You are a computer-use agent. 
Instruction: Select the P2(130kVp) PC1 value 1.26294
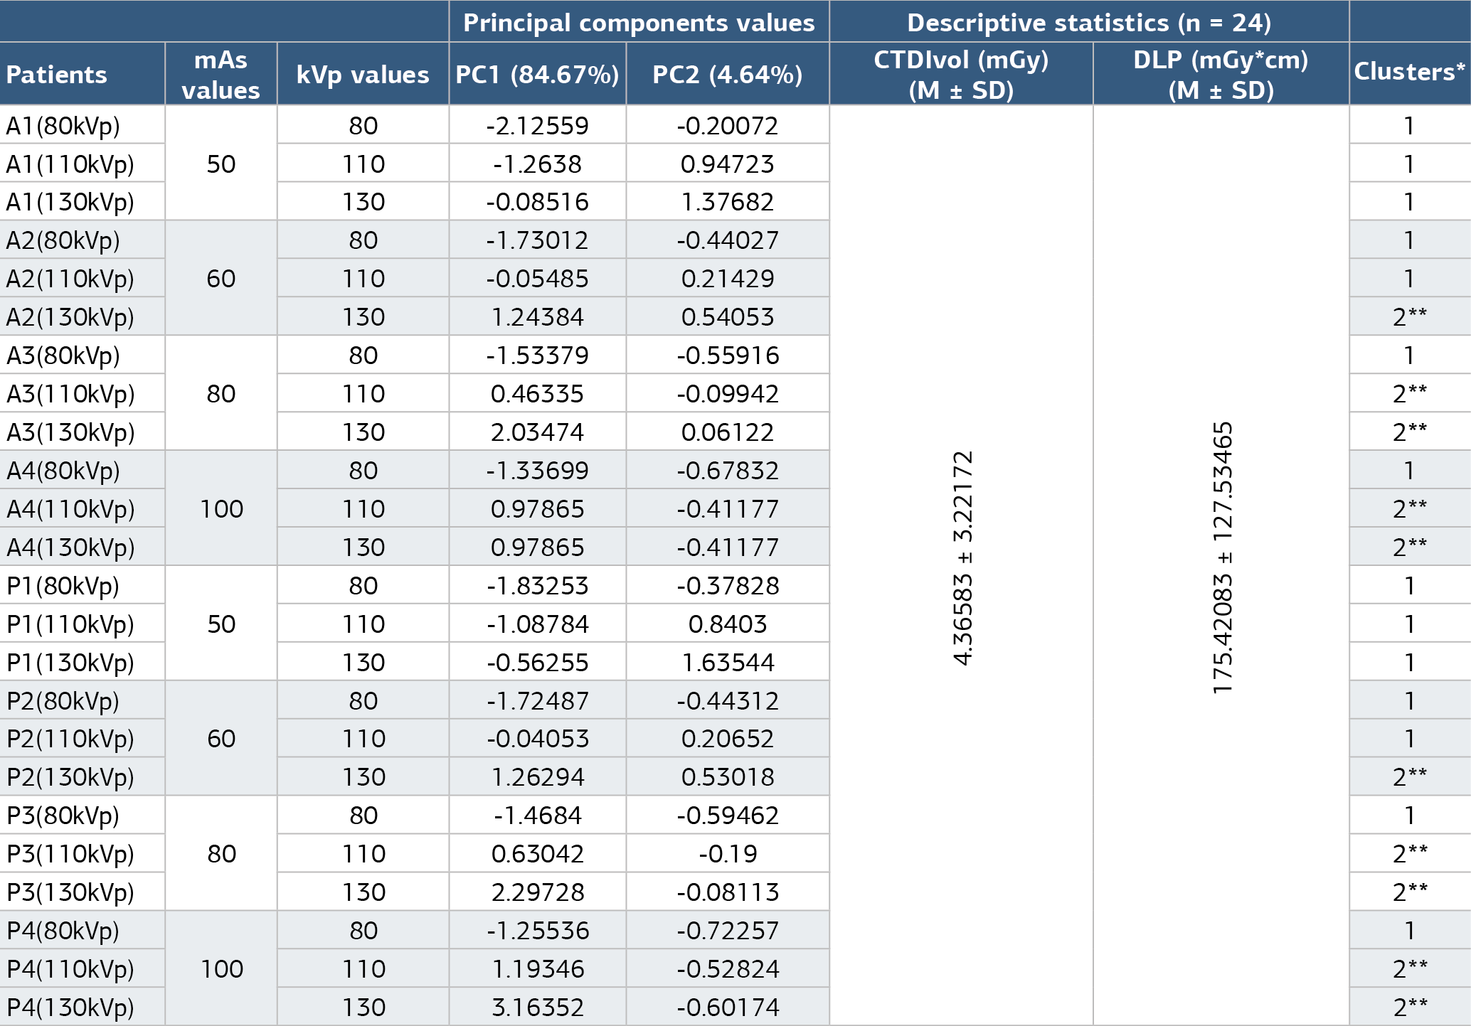pyautogui.click(x=537, y=777)
